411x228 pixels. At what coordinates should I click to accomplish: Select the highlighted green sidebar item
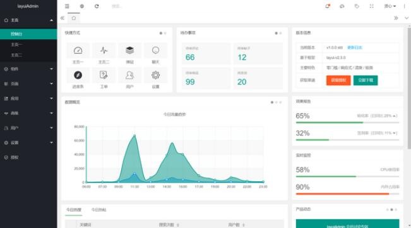[28, 34]
